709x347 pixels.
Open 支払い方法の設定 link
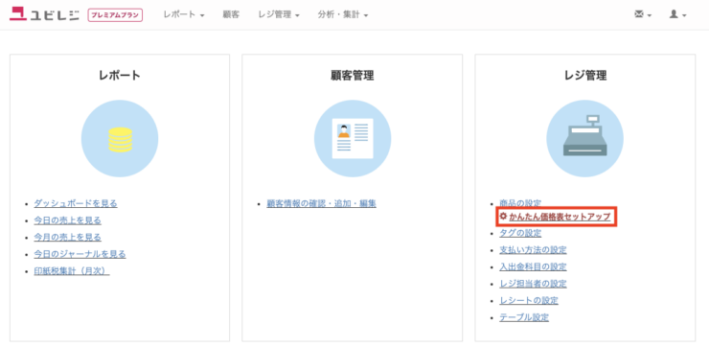pyautogui.click(x=533, y=250)
